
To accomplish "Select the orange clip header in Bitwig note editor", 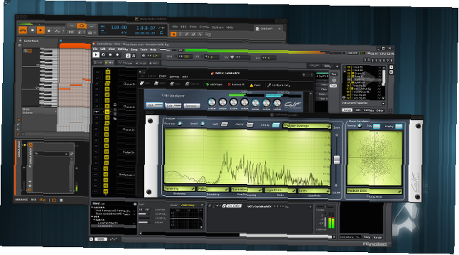I will pyautogui.click(x=75, y=46).
